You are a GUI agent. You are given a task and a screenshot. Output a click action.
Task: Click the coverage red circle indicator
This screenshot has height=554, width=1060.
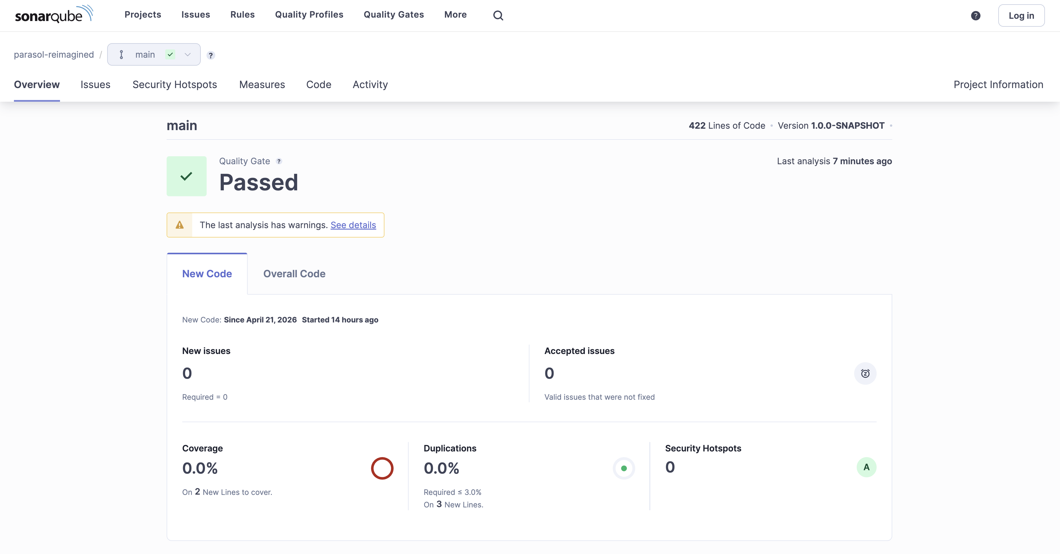click(382, 468)
